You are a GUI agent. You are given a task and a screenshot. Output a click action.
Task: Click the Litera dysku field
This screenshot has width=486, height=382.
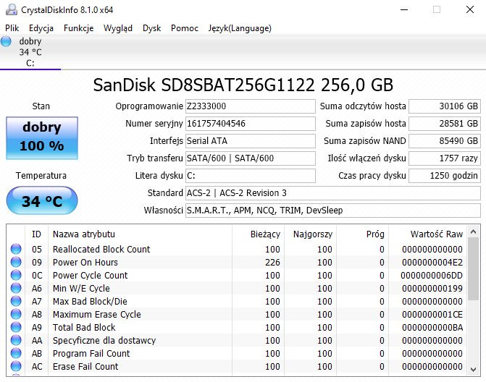[251, 176]
